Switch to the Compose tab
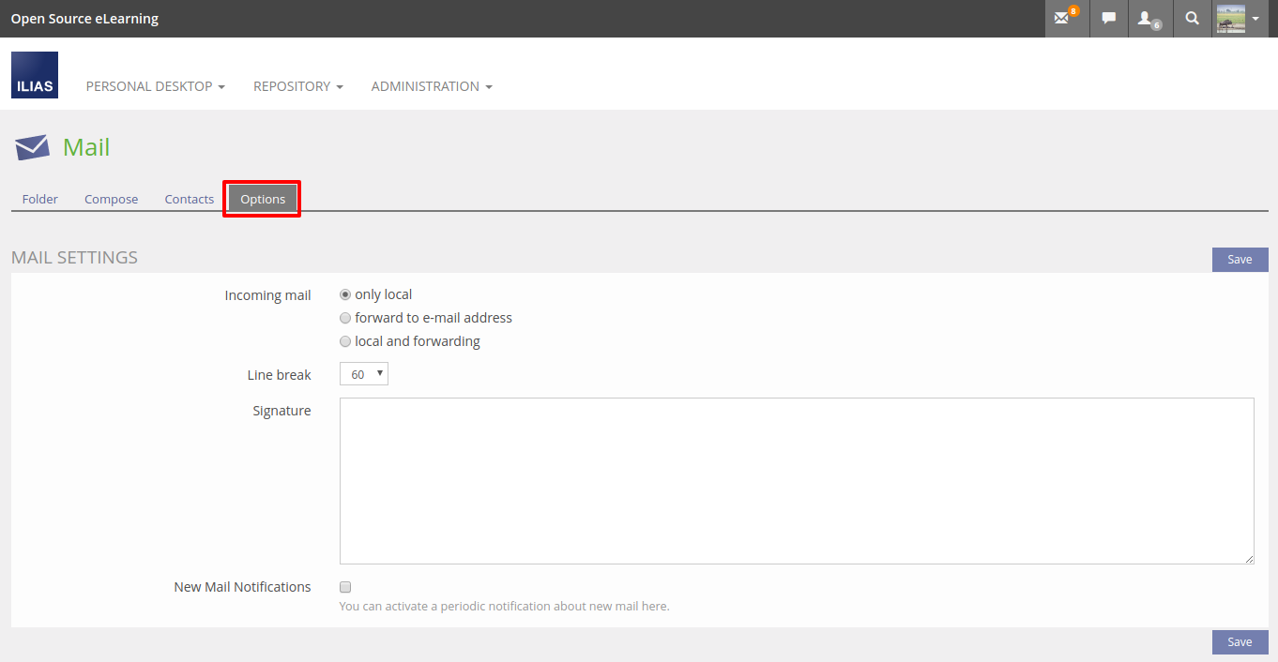1278x662 pixels. pyautogui.click(x=111, y=199)
